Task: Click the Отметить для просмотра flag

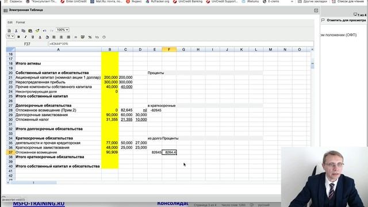Action: (323, 20)
